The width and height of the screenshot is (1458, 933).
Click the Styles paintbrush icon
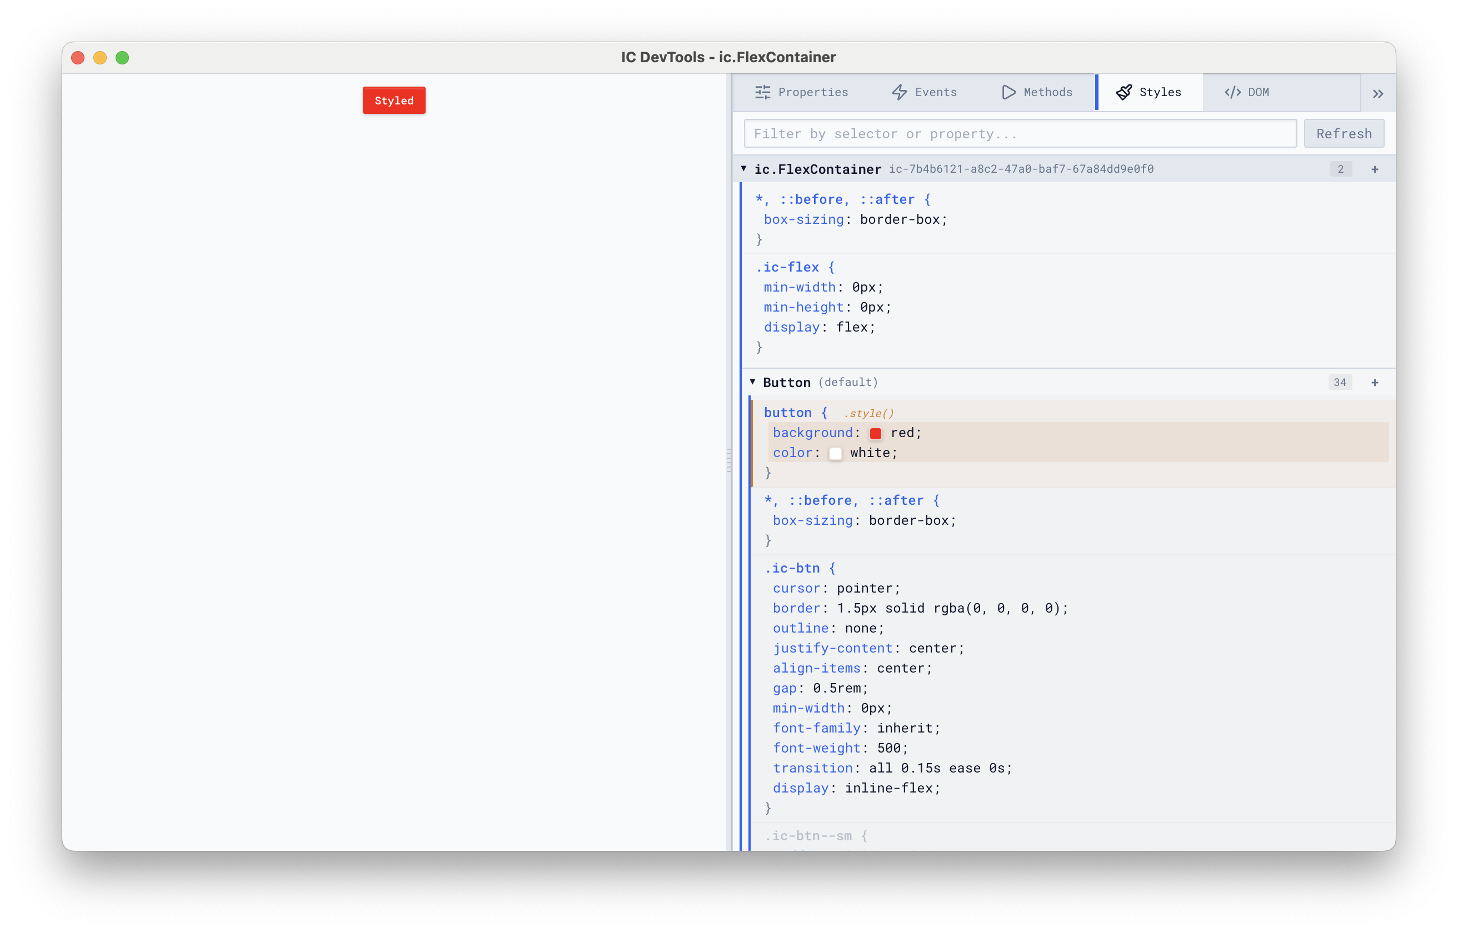1125,92
